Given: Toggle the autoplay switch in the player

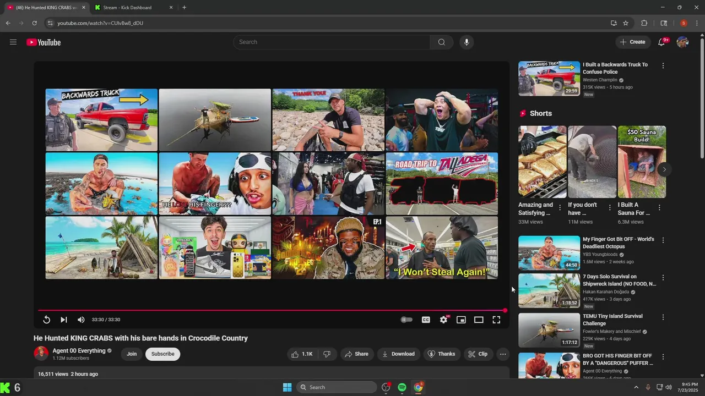Looking at the screenshot, I should pyautogui.click(x=406, y=320).
